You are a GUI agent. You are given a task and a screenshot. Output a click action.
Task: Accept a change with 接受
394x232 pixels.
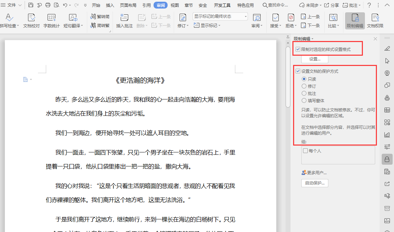click(x=275, y=21)
